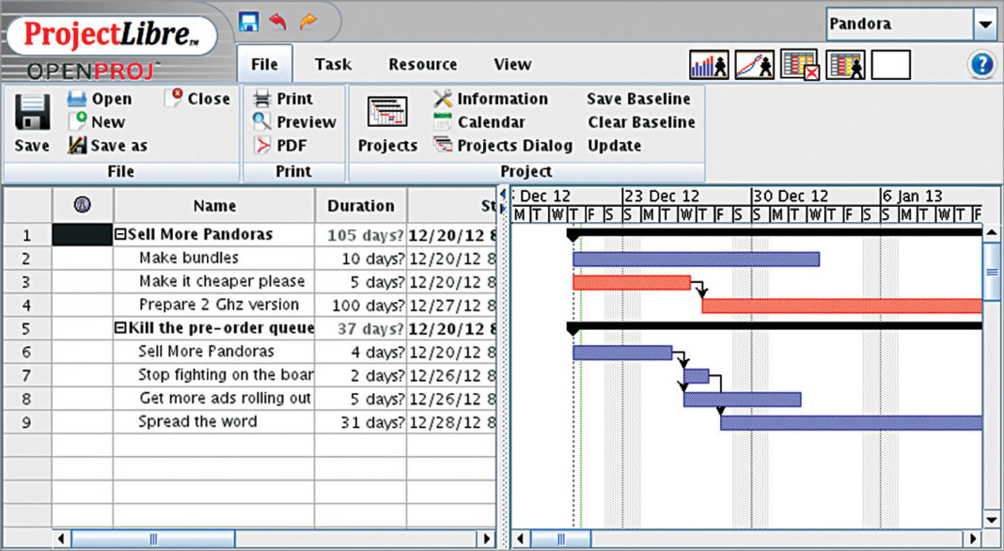1004x551 pixels.
Task: Click the Print printer icon
Action: (263, 99)
